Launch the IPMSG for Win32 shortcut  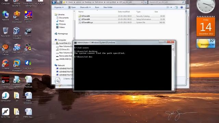pyautogui.click(x=28, y=17)
